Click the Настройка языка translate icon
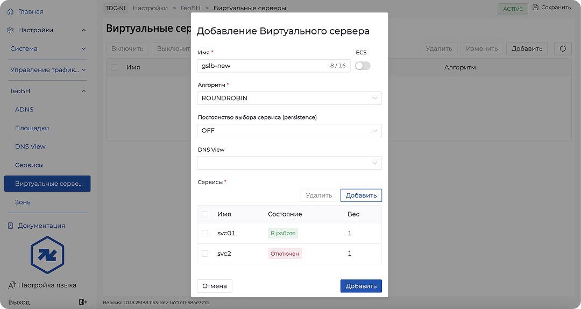Image resolution: width=581 pixels, height=309 pixels. tap(11, 285)
